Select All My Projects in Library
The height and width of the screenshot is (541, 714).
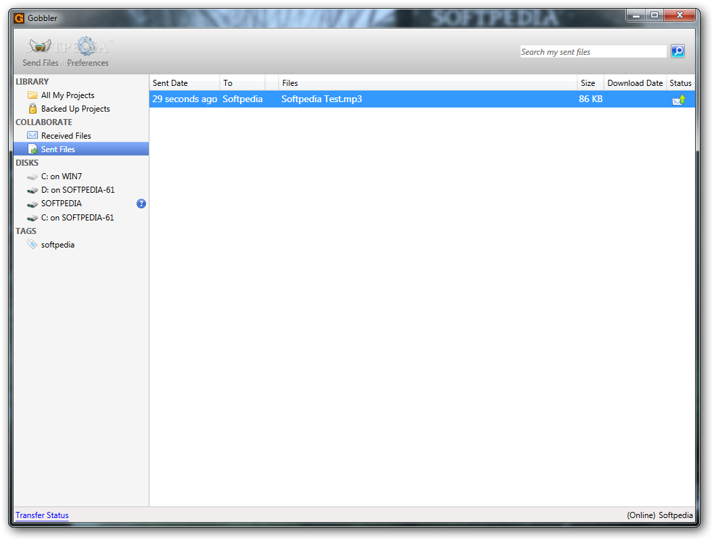pos(68,95)
